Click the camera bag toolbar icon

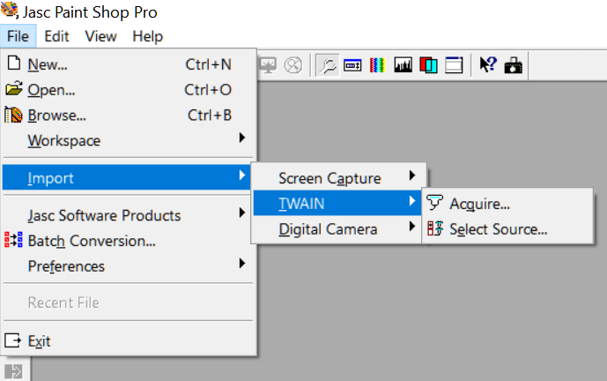tap(514, 65)
